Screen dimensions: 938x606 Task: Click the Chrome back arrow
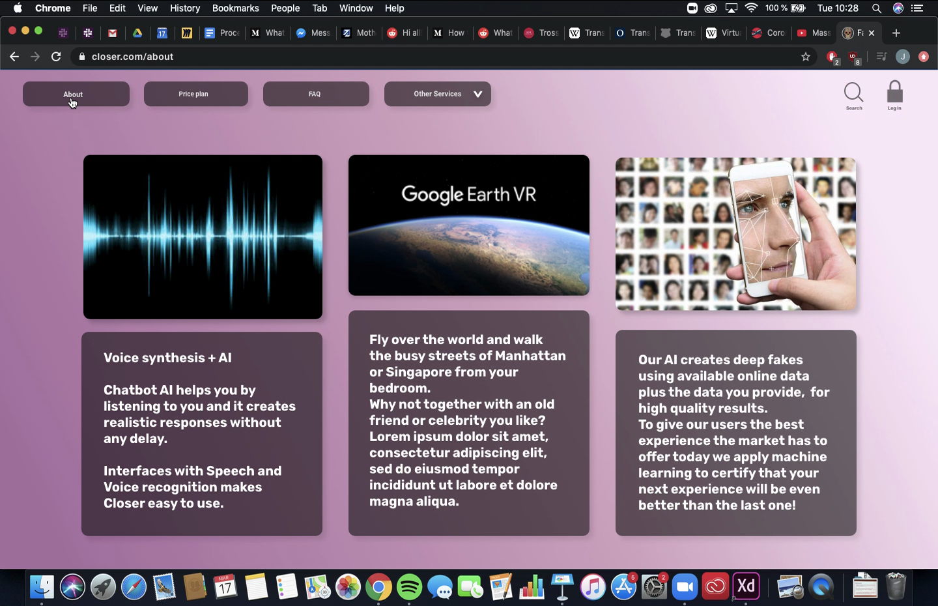pos(14,57)
